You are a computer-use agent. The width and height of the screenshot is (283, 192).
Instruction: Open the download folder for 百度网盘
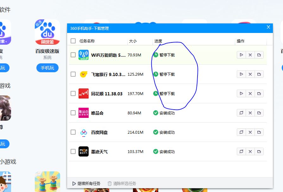click(259, 132)
